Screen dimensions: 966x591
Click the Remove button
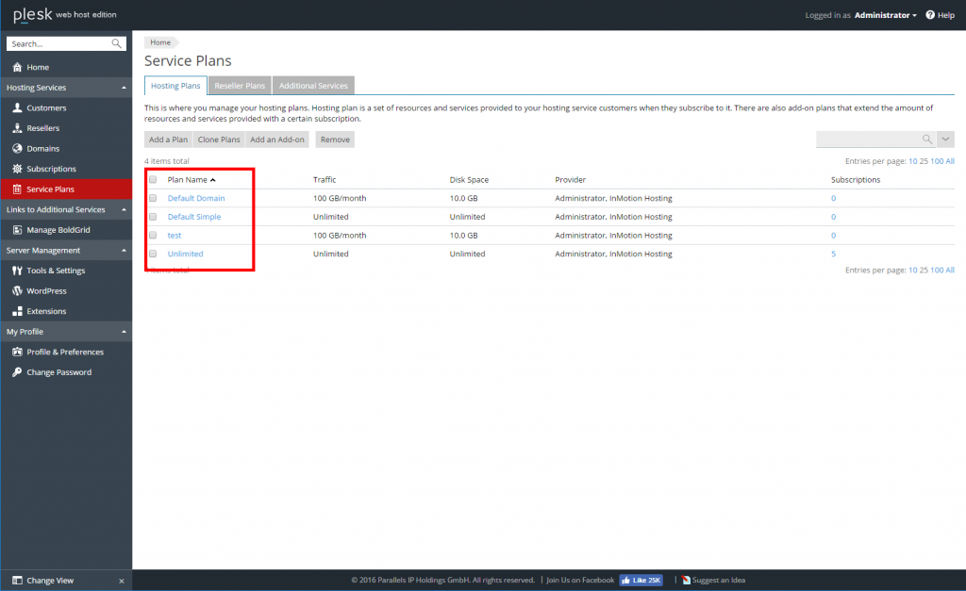pyautogui.click(x=335, y=140)
